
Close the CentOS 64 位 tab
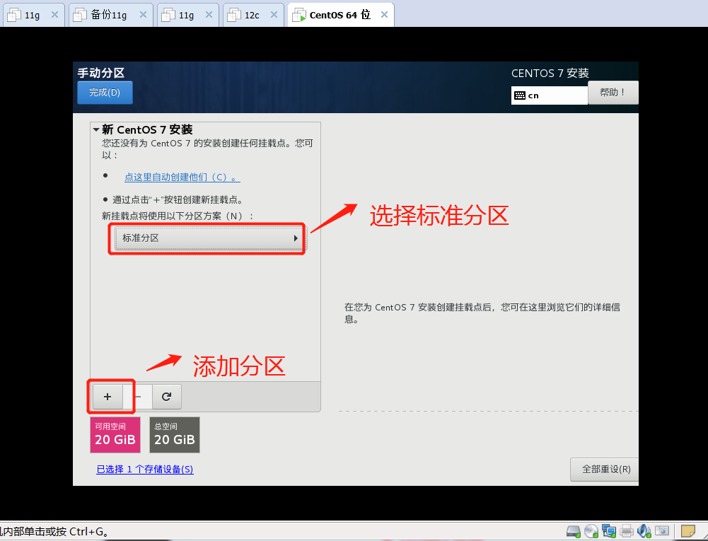click(384, 15)
